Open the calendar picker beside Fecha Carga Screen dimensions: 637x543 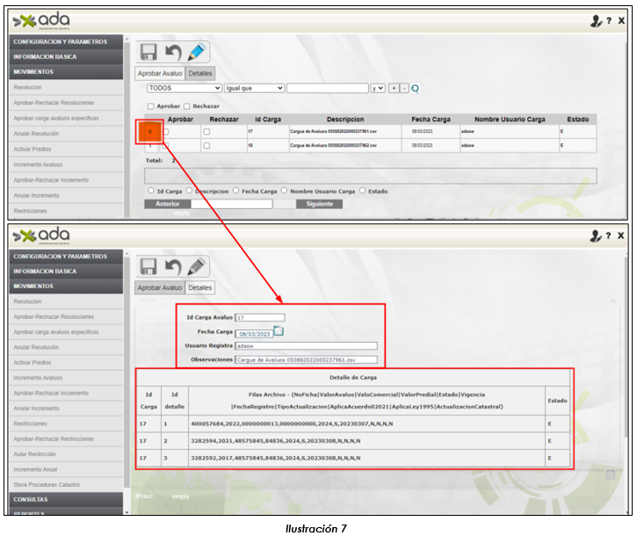(279, 331)
